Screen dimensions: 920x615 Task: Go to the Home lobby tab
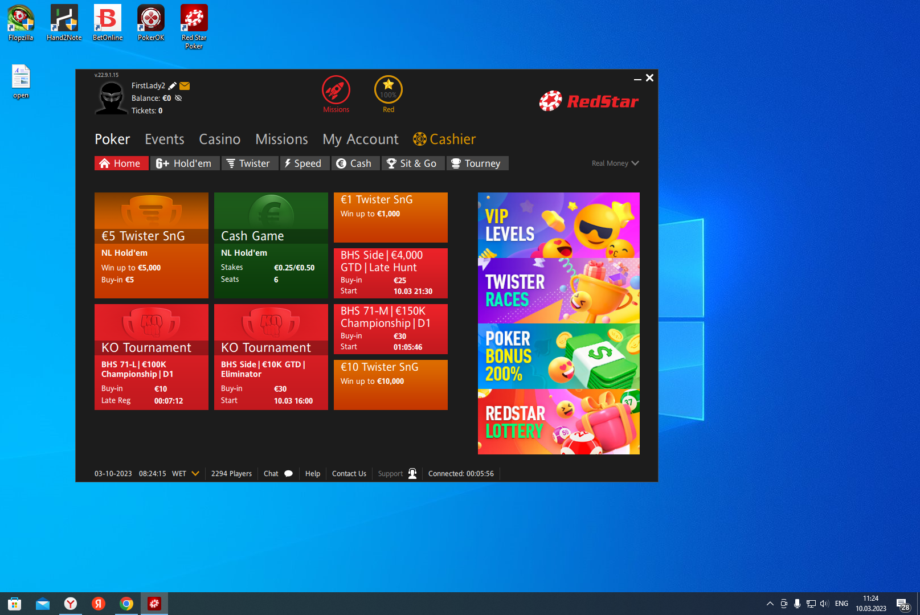pos(121,163)
